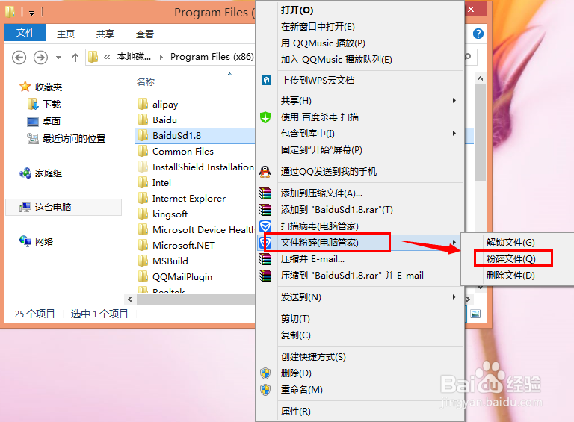Open the Help question mark icon
The width and height of the screenshot is (574, 422).
[x=478, y=34]
